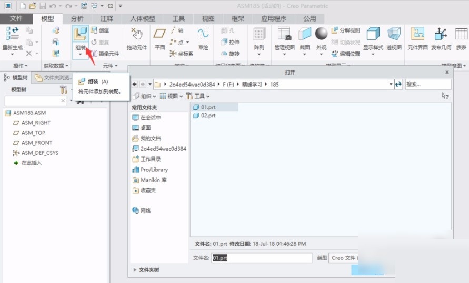This screenshot has height=283, width=469.
Task: Click the 搜索 search field in dialog
Action: pos(428,85)
